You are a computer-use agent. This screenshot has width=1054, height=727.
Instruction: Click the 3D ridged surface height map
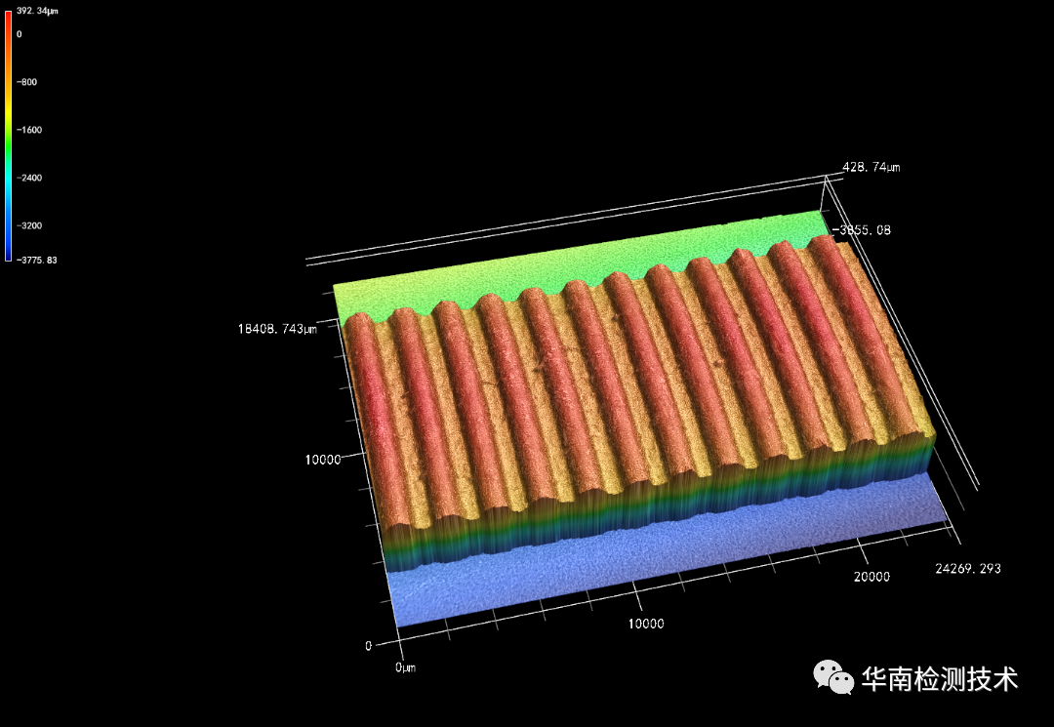[642, 420]
